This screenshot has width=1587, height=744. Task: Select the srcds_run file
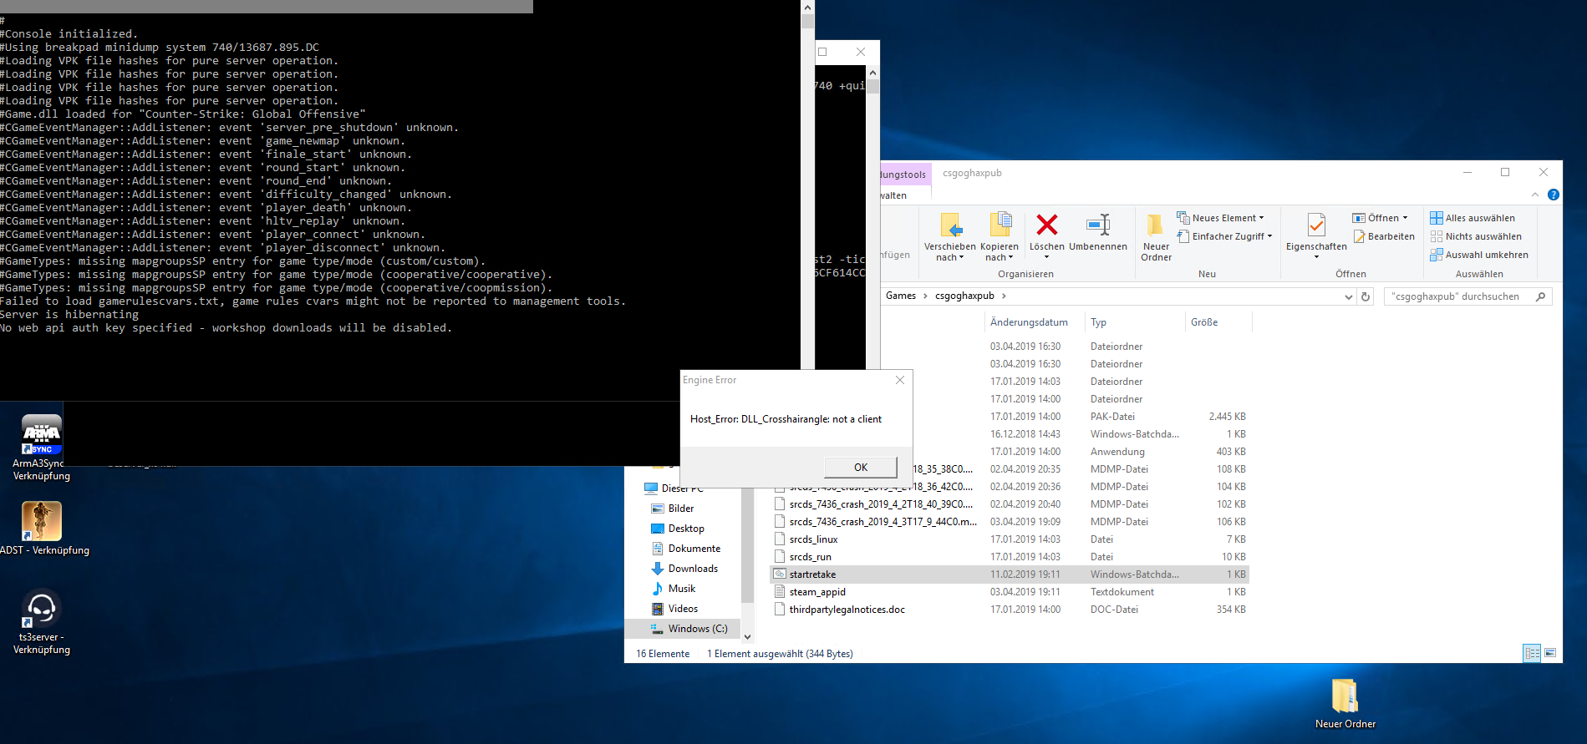[810, 557]
